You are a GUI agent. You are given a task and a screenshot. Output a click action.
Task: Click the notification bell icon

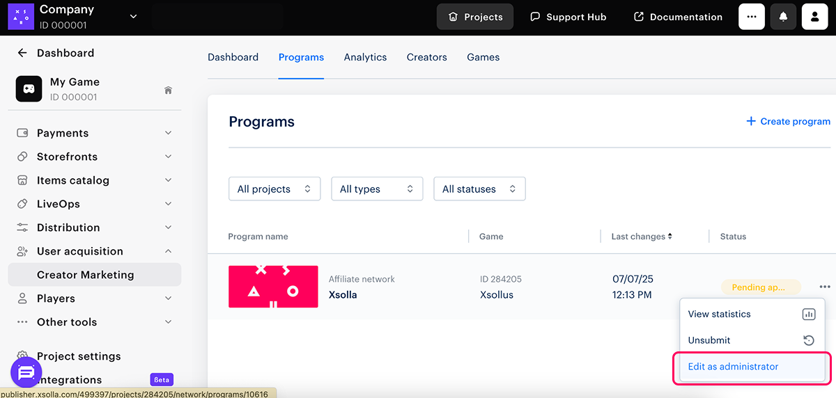[x=783, y=17]
